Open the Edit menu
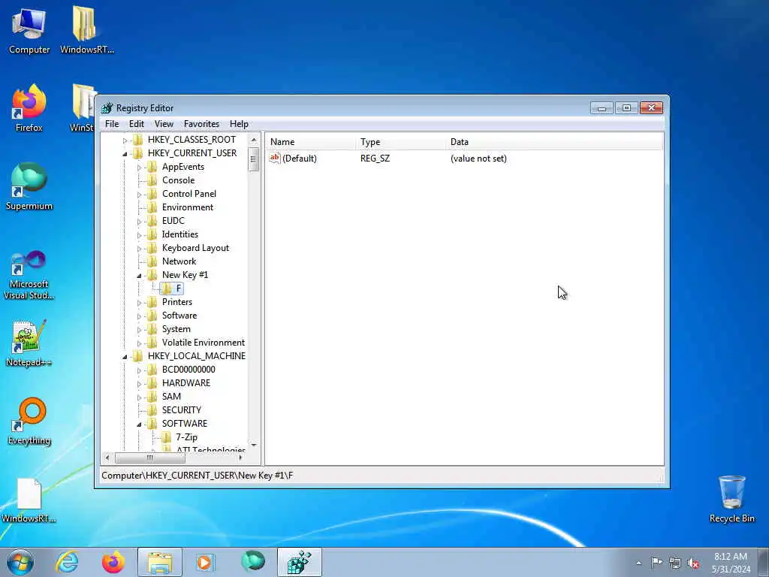This screenshot has height=577, width=769. (x=137, y=124)
